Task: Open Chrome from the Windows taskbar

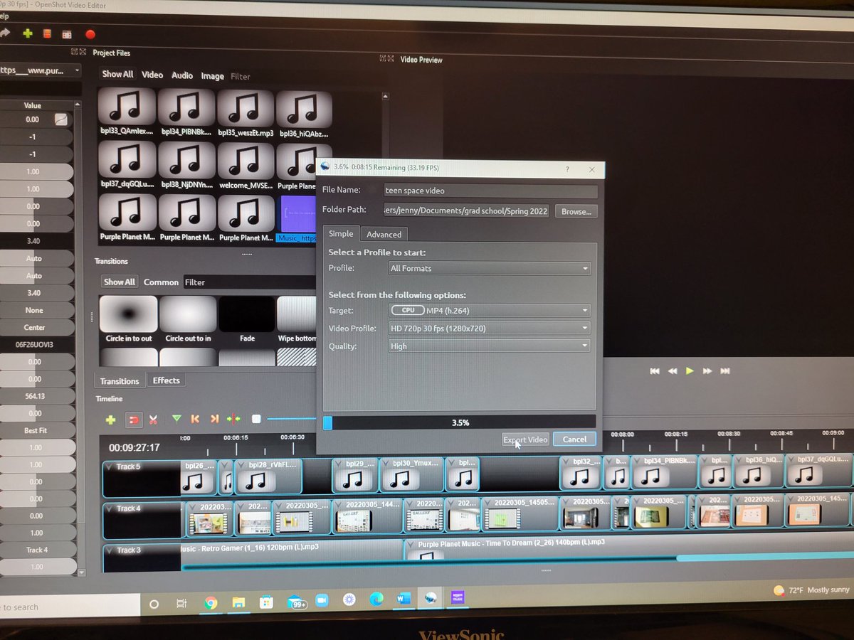Action: 210,602
